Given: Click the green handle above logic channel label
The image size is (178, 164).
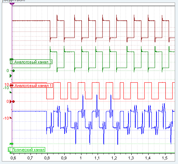Looking at the screenshot, I should coord(11,144).
